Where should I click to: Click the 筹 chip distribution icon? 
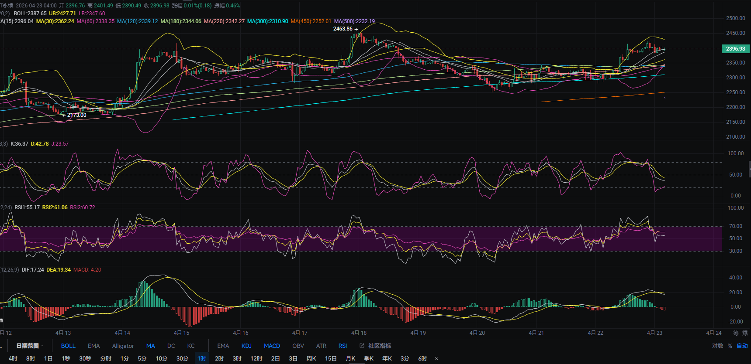[736, 333]
